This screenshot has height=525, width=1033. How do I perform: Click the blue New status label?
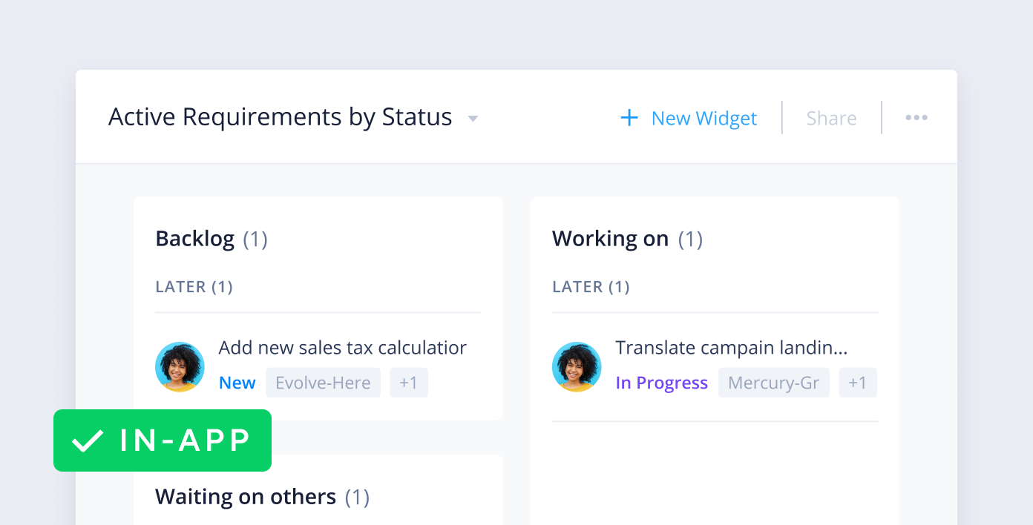pyautogui.click(x=237, y=383)
